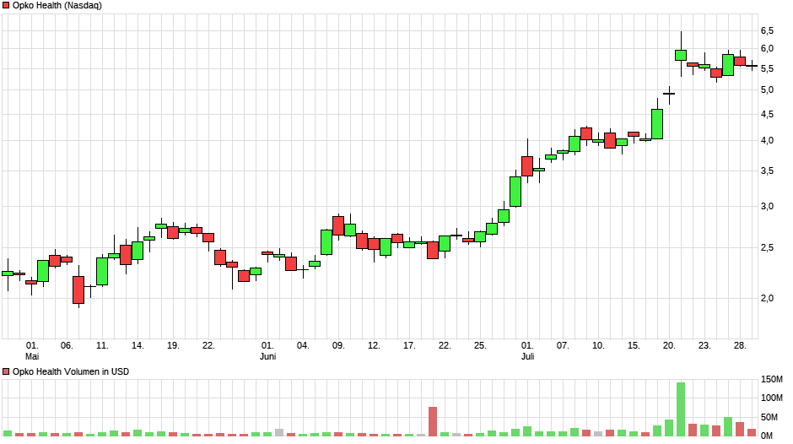This screenshot has width=793, height=444.
Task: Click the tallest green volume bar
Action: (x=681, y=409)
